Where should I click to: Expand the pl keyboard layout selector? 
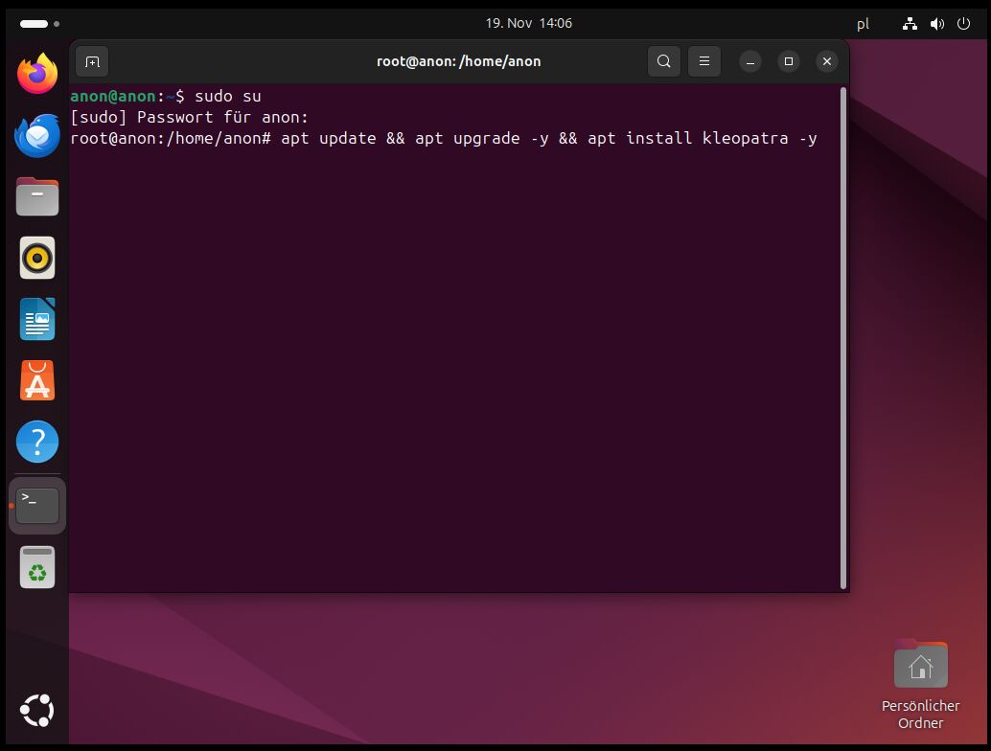pos(863,24)
